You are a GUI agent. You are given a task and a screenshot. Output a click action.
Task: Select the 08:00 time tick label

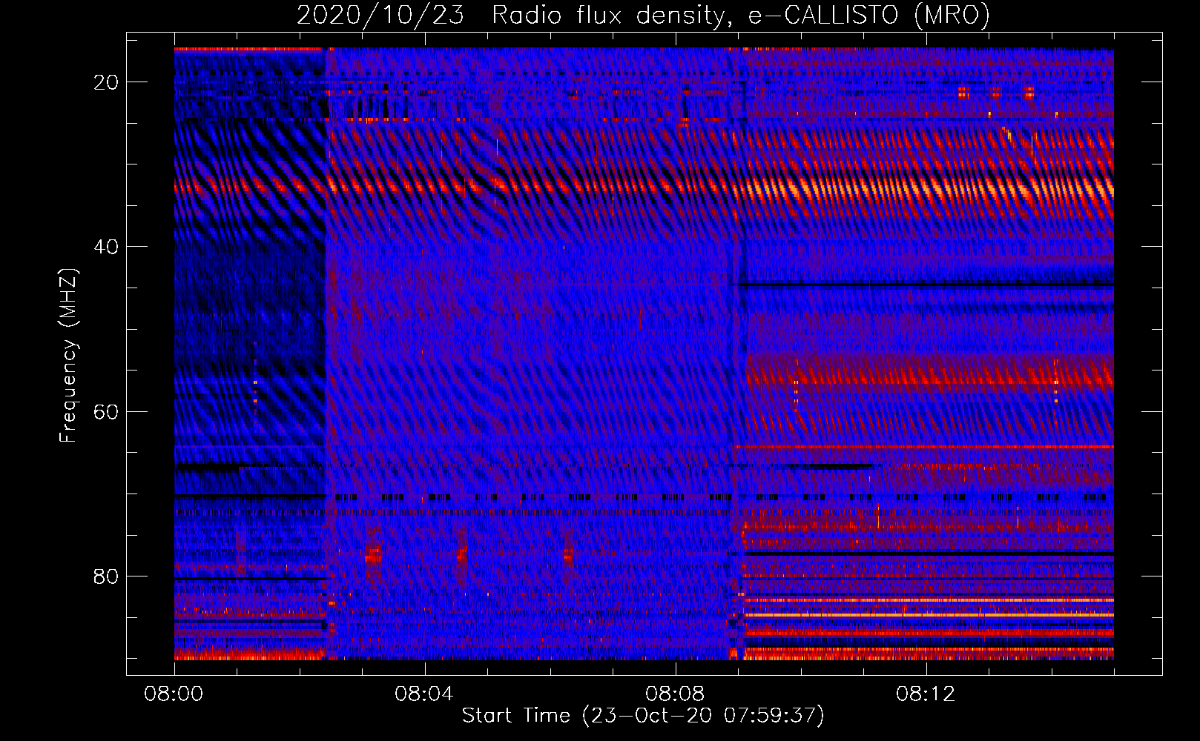174,694
